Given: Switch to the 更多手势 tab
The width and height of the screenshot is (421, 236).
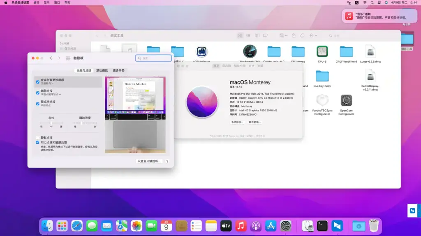Looking at the screenshot, I should [x=119, y=70].
